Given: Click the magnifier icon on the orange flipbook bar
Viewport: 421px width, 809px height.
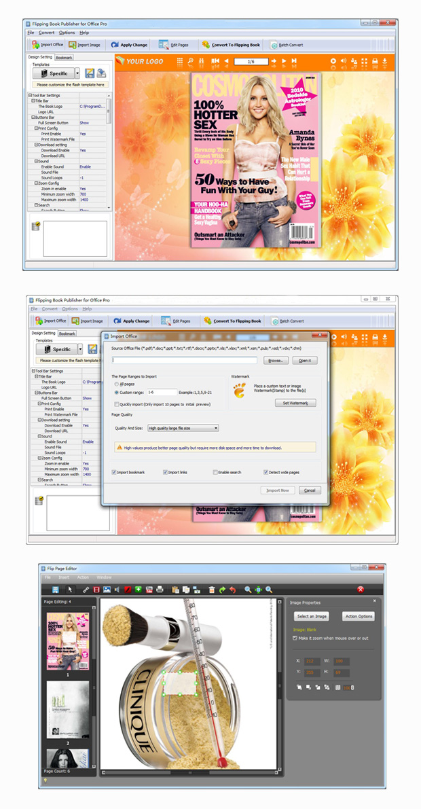Looking at the screenshot, I should click(x=190, y=61).
